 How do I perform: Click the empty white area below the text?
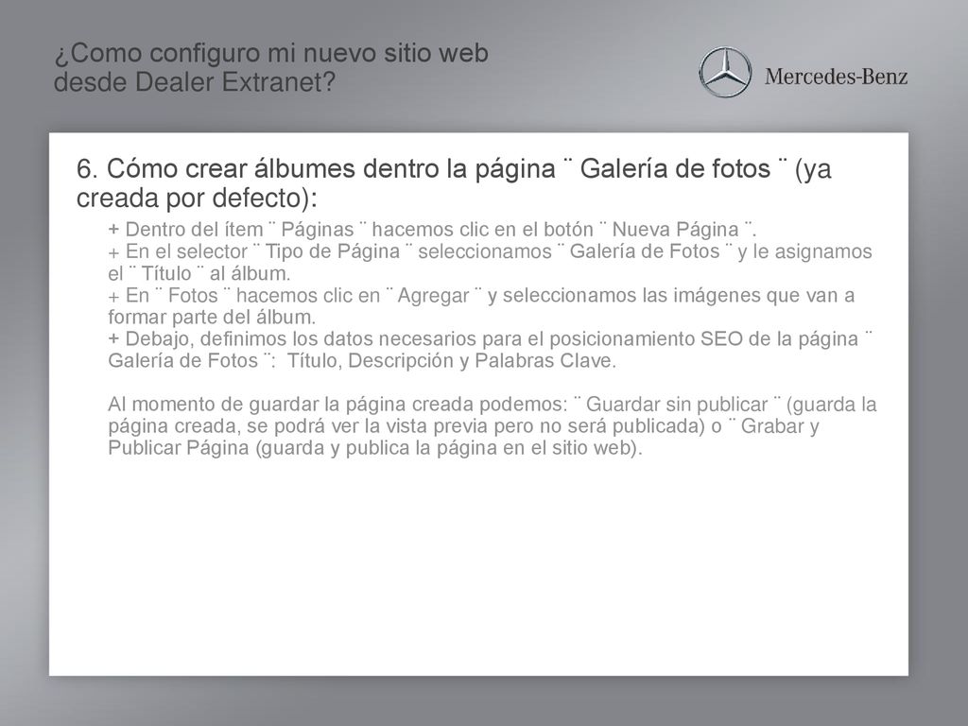[478, 568]
